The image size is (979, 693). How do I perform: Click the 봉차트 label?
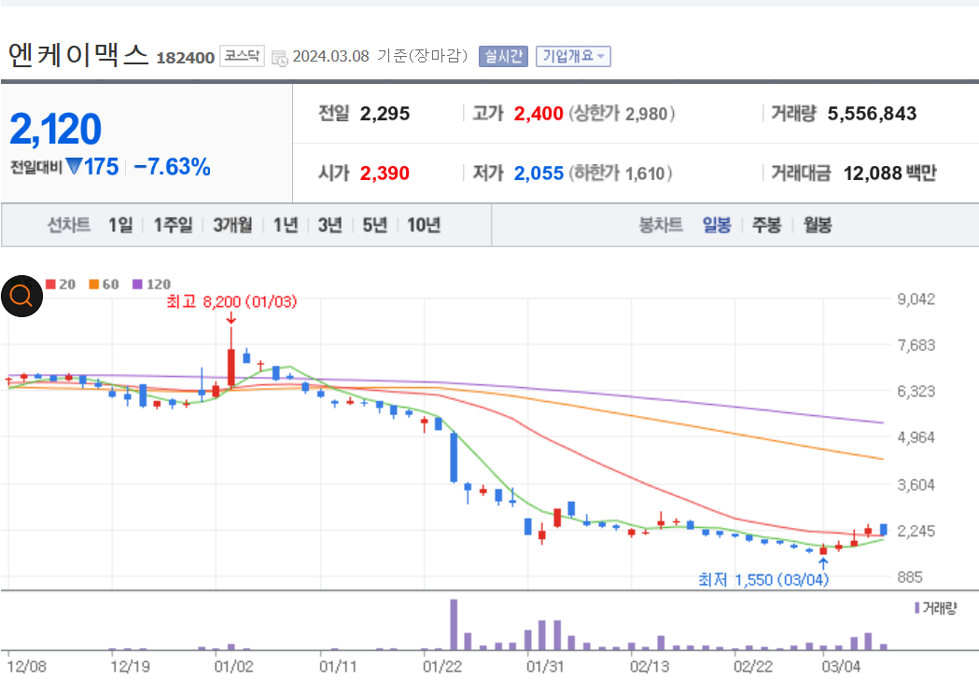pyautogui.click(x=661, y=225)
